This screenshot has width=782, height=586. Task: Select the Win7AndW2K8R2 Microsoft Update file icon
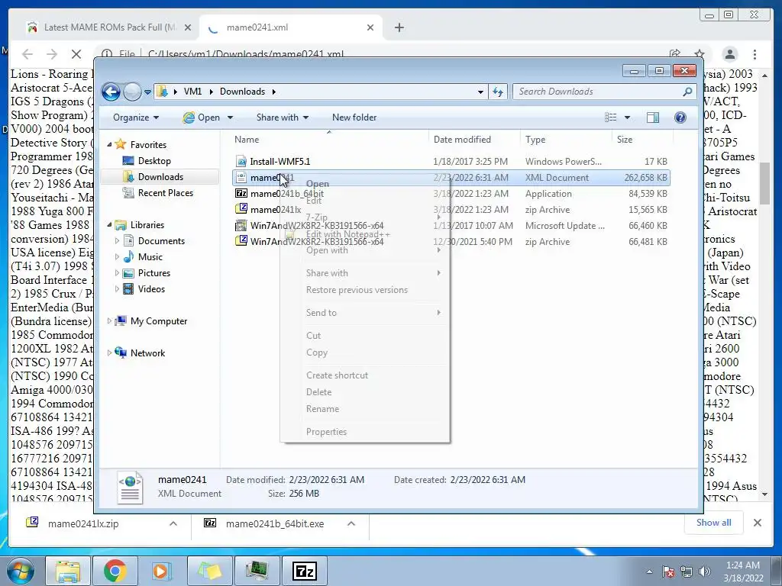[x=241, y=225]
